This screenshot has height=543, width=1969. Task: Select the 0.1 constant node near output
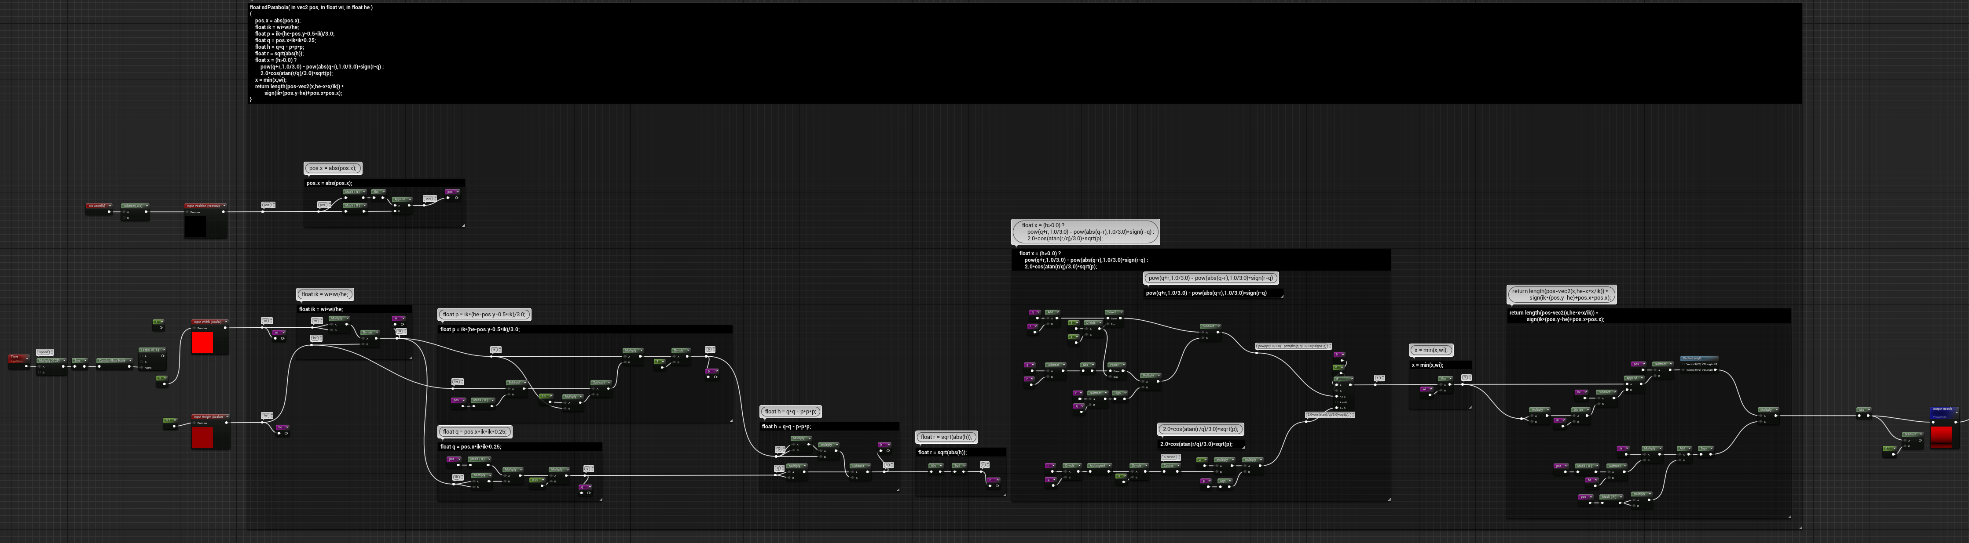click(x=1889, y=451)
